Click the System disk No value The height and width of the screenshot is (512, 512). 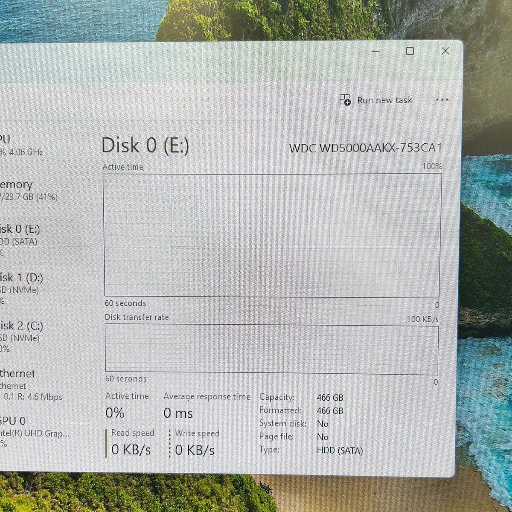coord(323,424)
